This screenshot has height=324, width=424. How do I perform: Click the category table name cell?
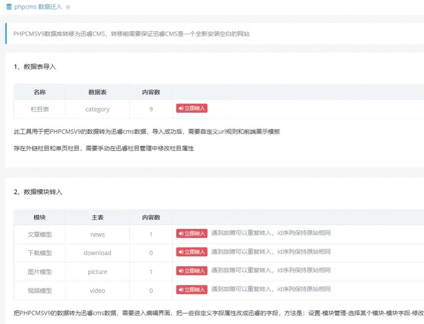[97, 109]
